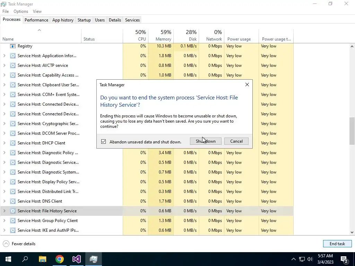Click gear icon of Service Host: DHCP Client
This screenshot has height=266, width=355.
point(13,143)
